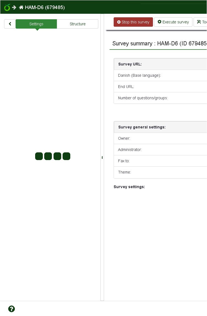Collapse the sidebar with the chevron button

(x=10, y=24)
